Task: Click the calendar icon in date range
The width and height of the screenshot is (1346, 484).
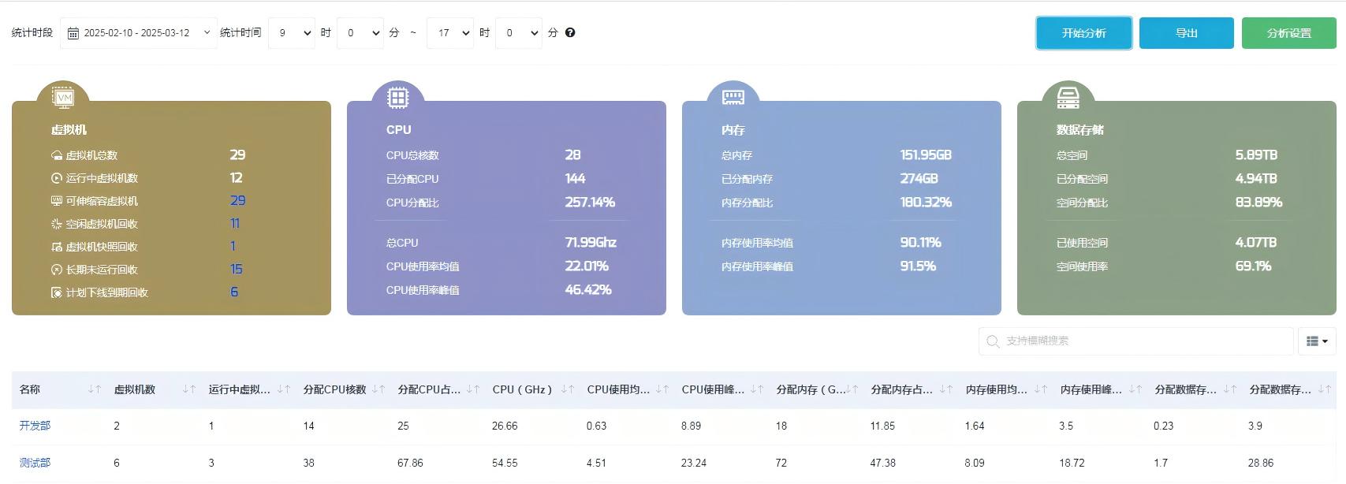Action: [x=73, y=33]
